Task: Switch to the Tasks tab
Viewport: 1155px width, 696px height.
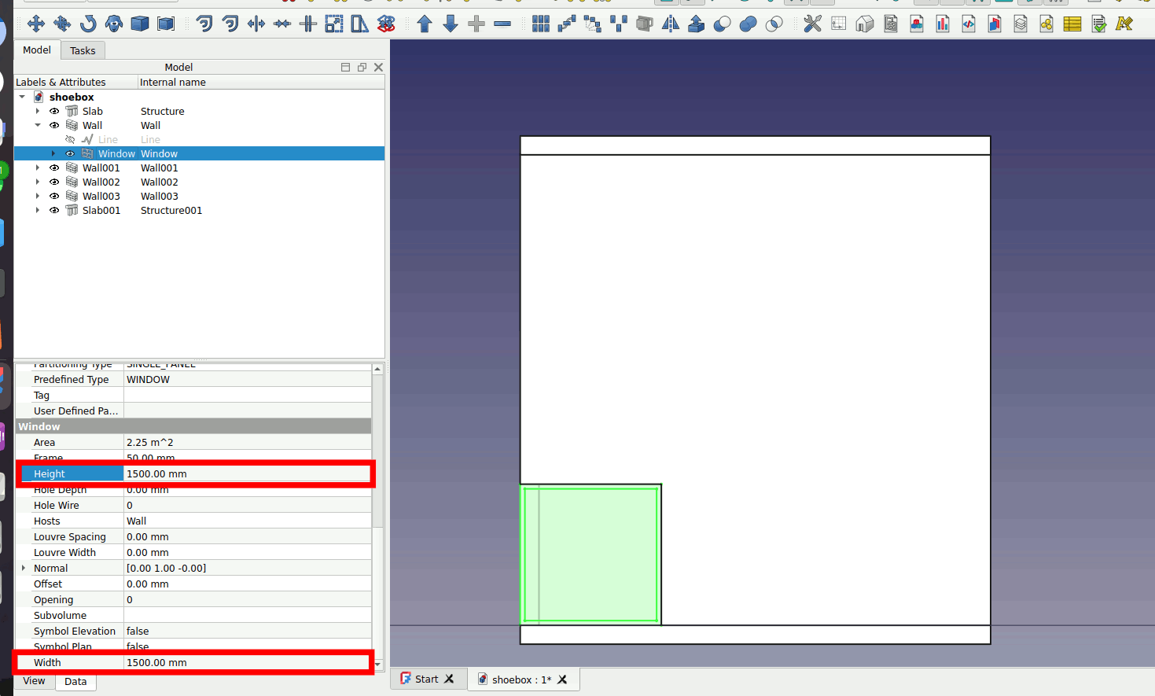Action: coord(83,50)
